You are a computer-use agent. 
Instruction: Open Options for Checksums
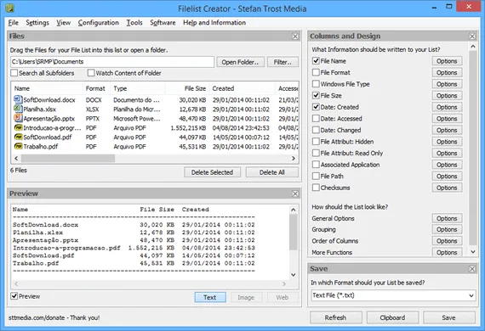(x=447, y=188)
